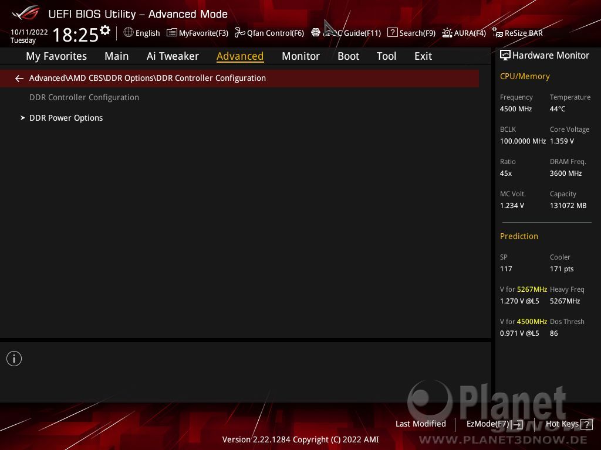Go to the Monitor tab
Screen dimensions: 601x450
coord(300,56)
